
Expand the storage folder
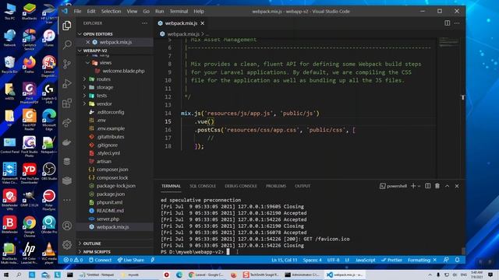pos(104,87)
